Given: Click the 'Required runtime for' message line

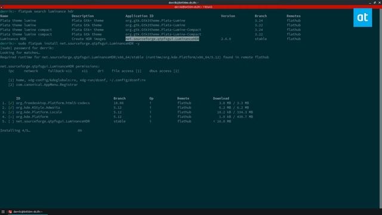Looking at the screenshot, I should [x=134, y=57].
